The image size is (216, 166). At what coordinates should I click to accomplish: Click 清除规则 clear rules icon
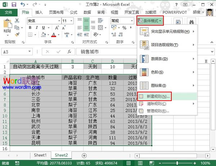141,104
